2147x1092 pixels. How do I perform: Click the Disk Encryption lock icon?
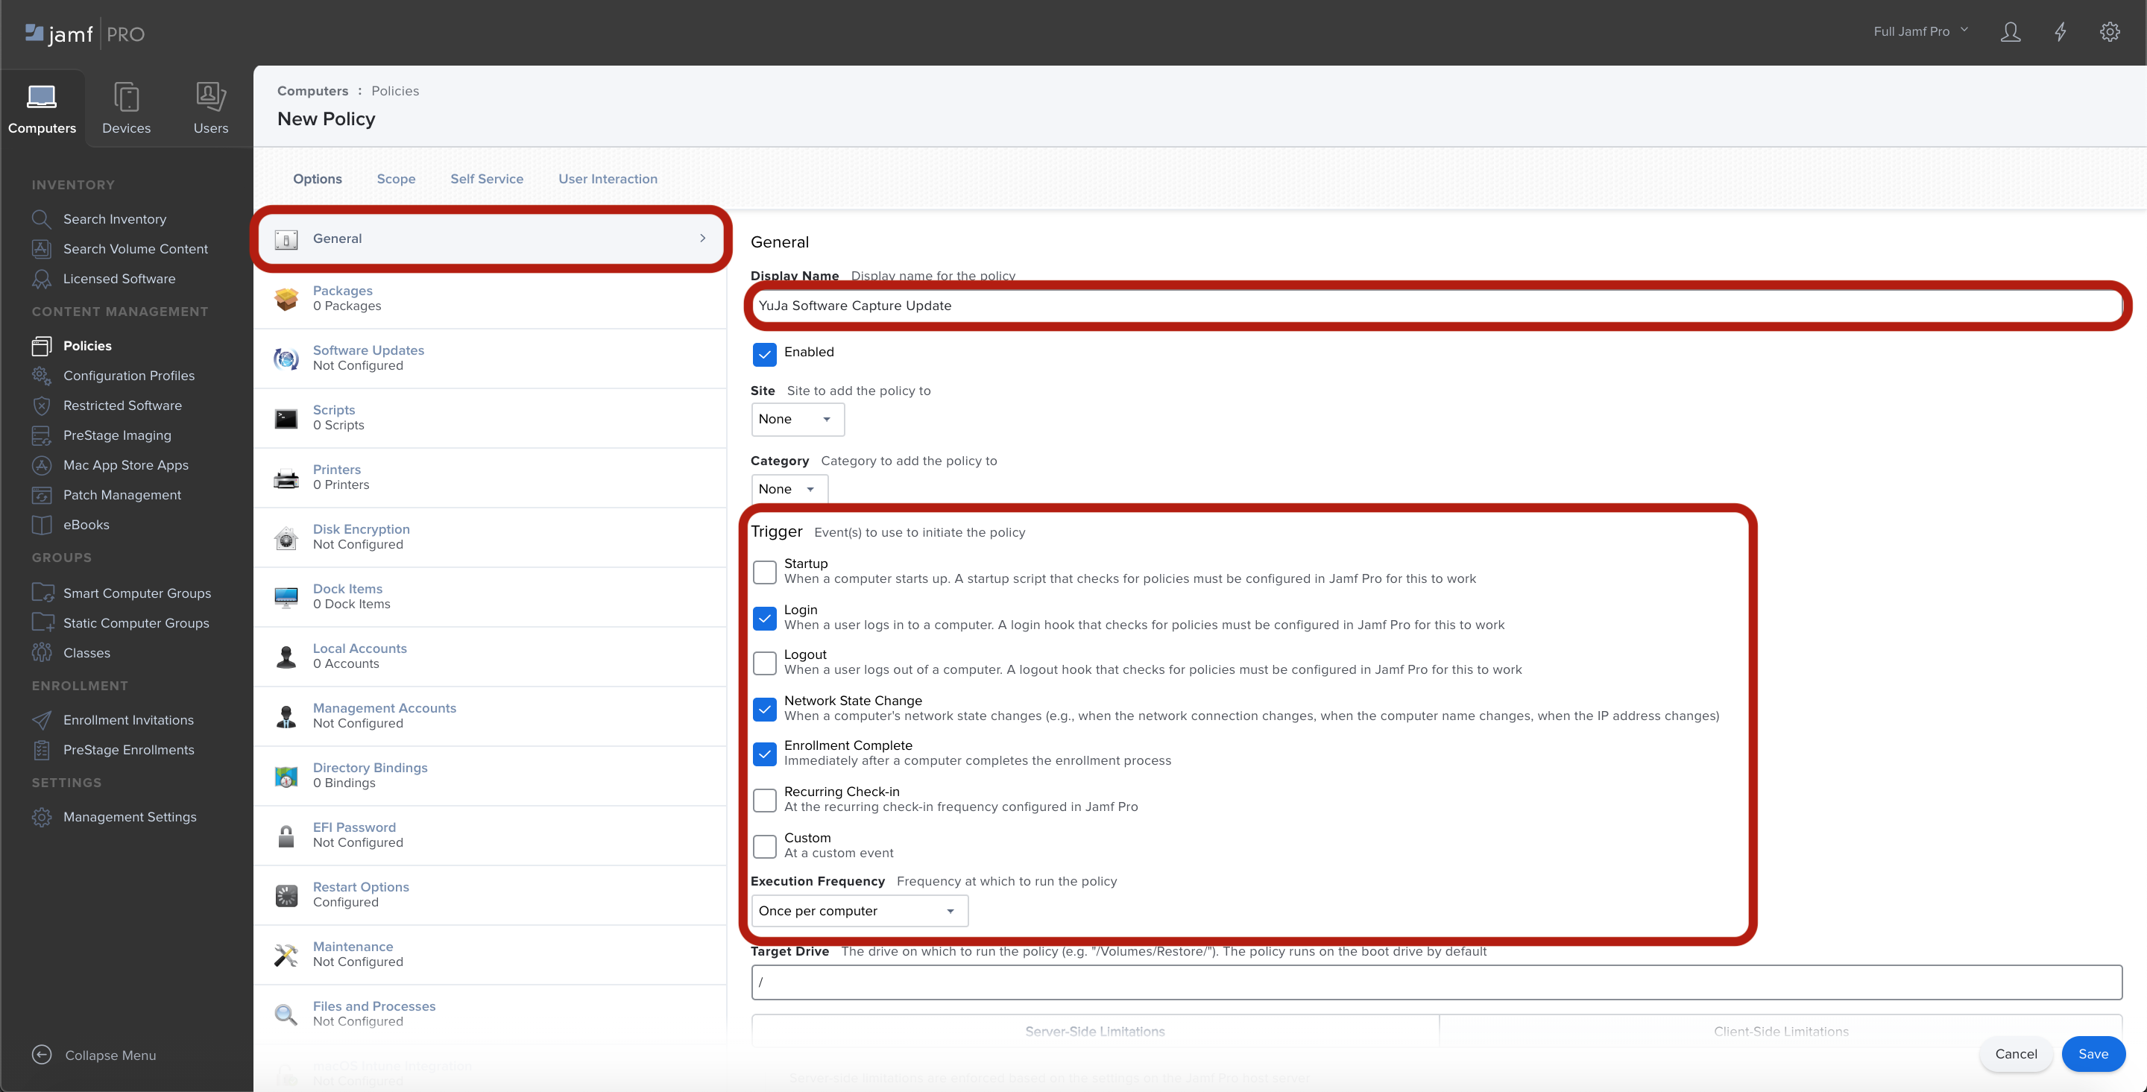pyautogui.click(x=286, y=537)
